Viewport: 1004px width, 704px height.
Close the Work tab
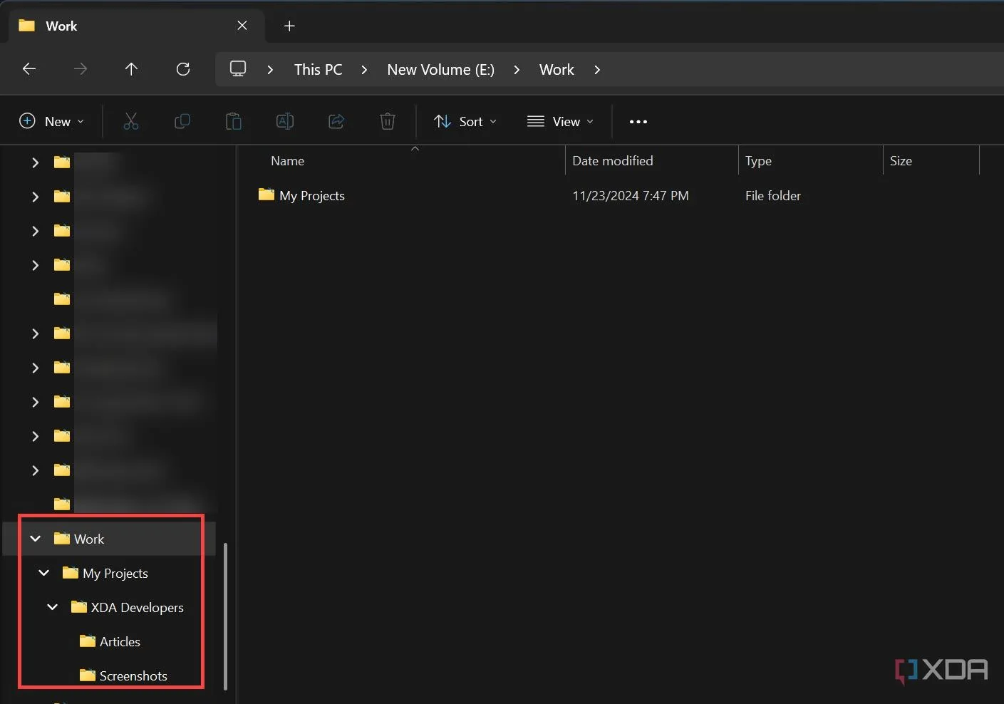242,26
